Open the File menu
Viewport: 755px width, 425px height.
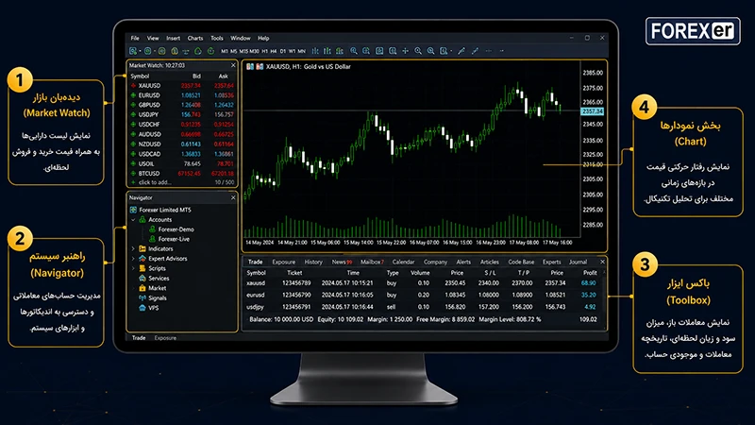135,38
